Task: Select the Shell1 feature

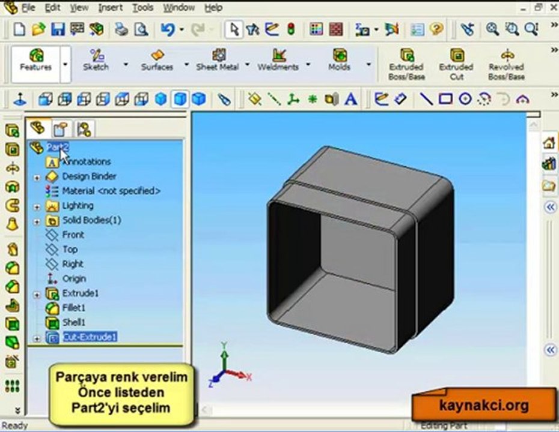Action: [x=74, y=322]
